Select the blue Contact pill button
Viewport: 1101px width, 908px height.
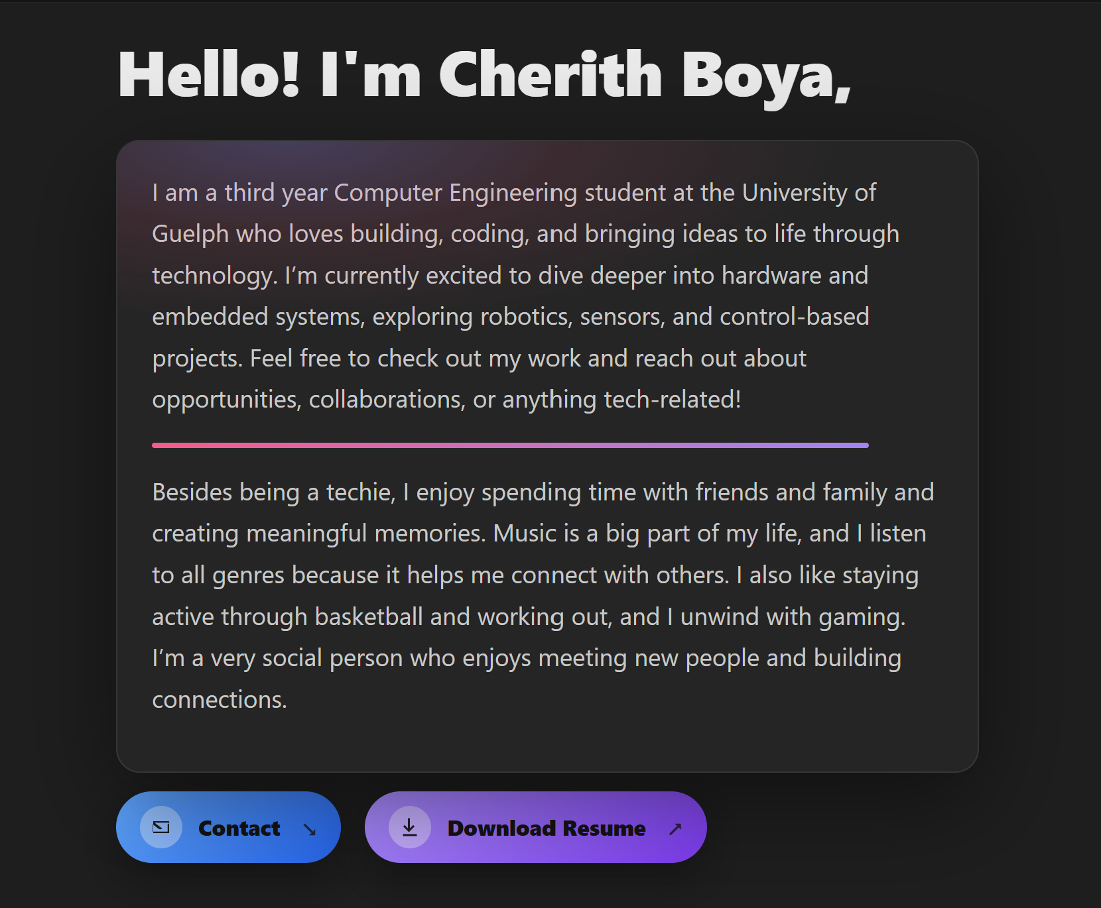point(229,827)
